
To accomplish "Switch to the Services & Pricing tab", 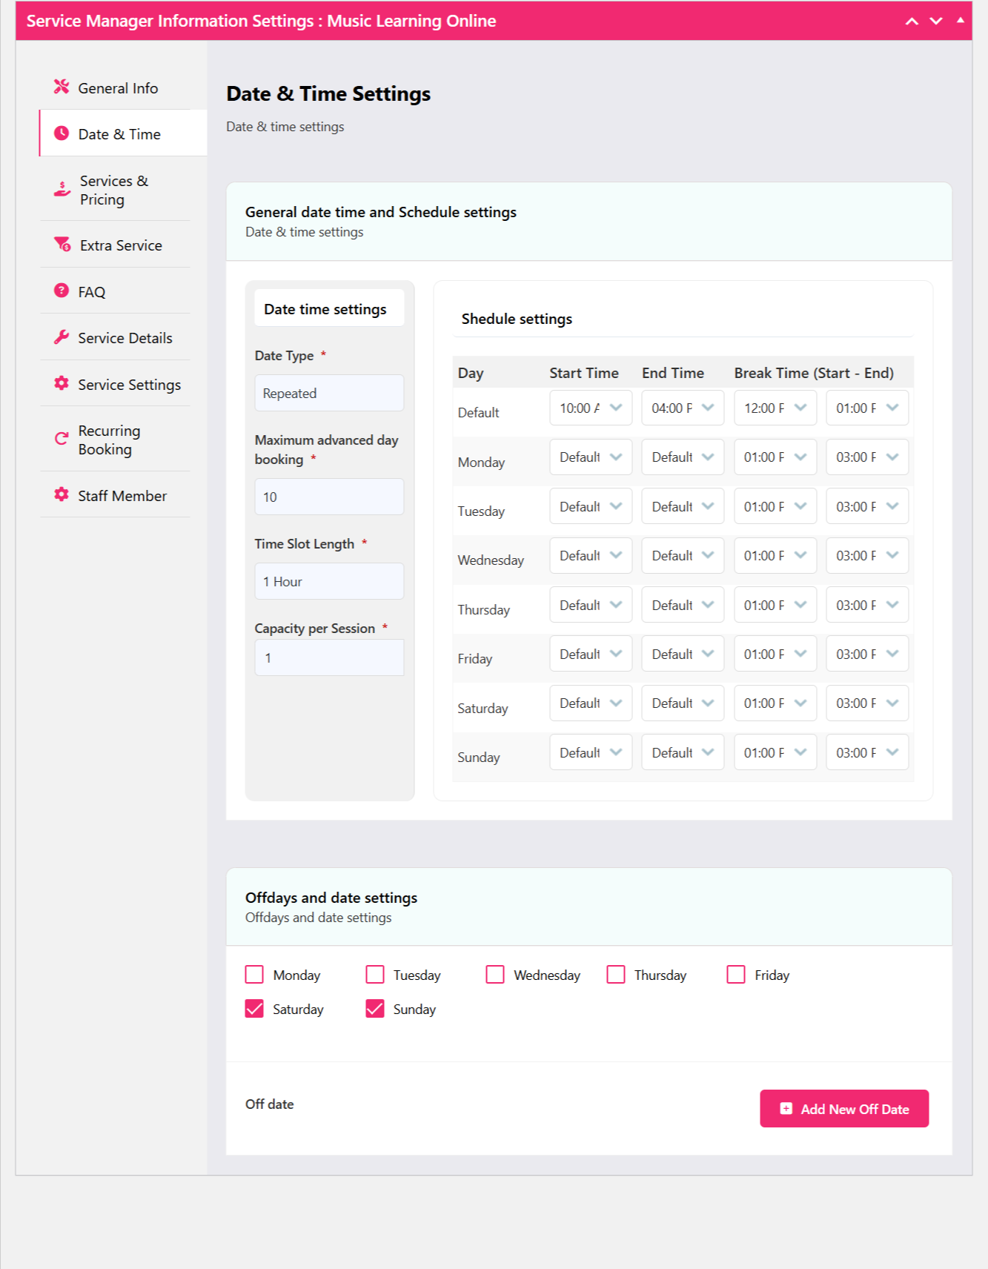I will click(114, 190).
